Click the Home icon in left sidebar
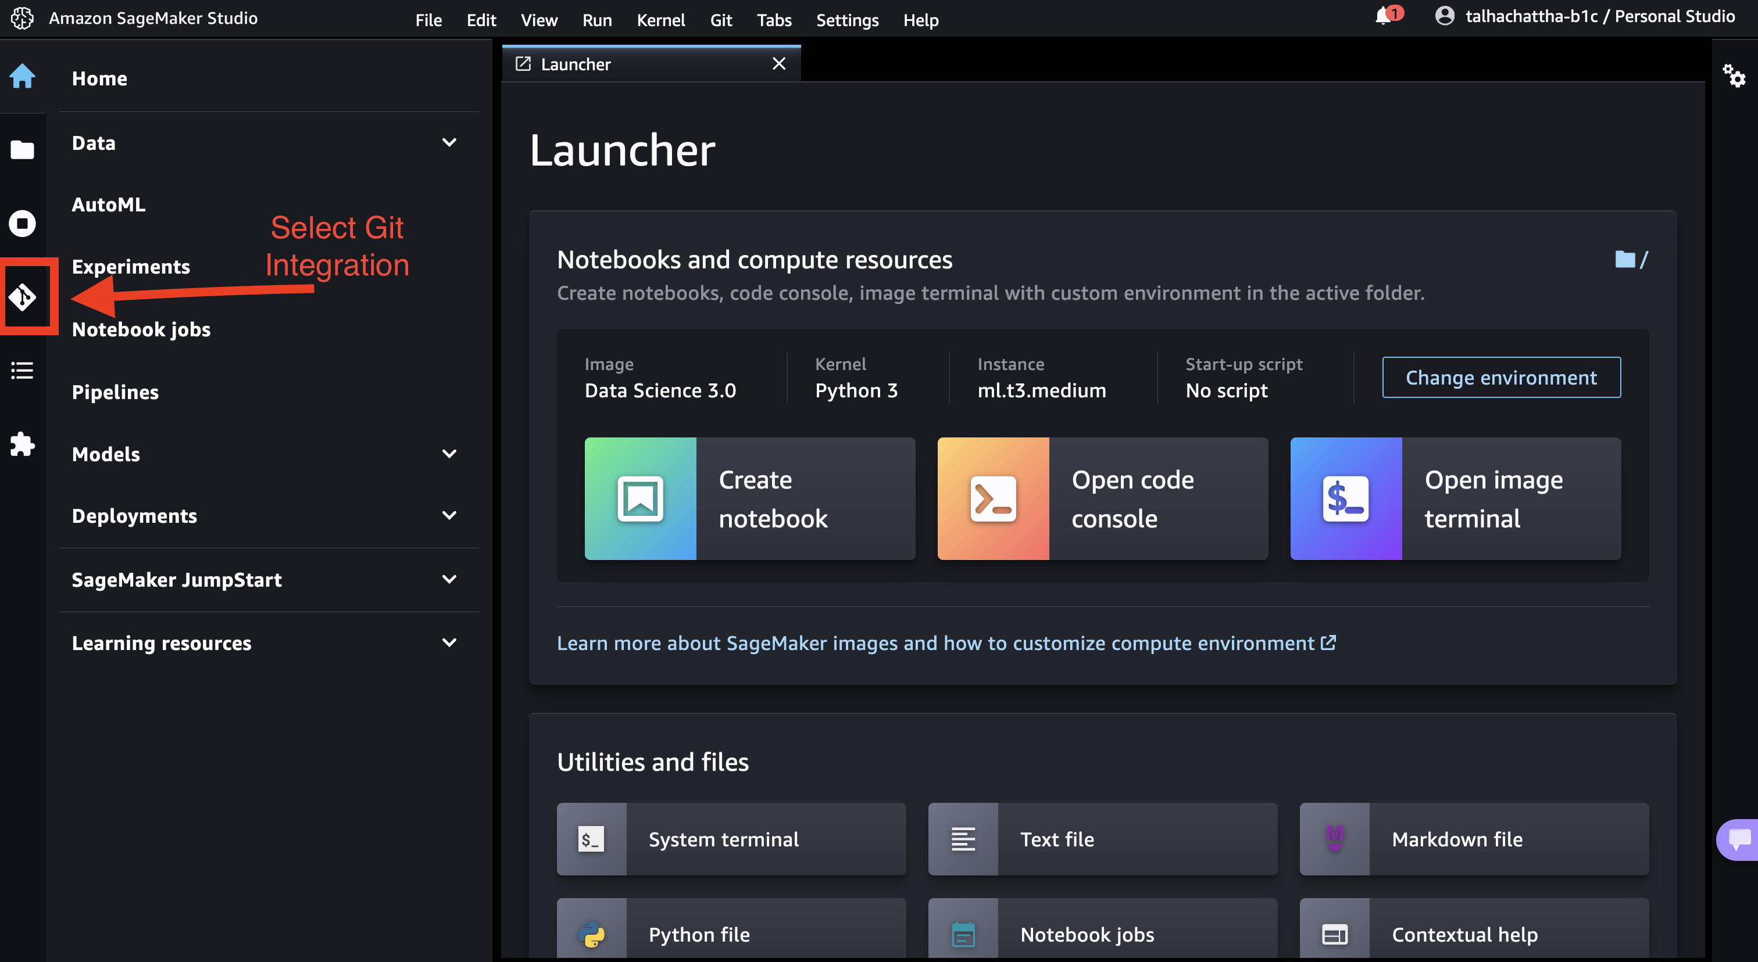The image size is (1758, 962). (x=22, y=76)
